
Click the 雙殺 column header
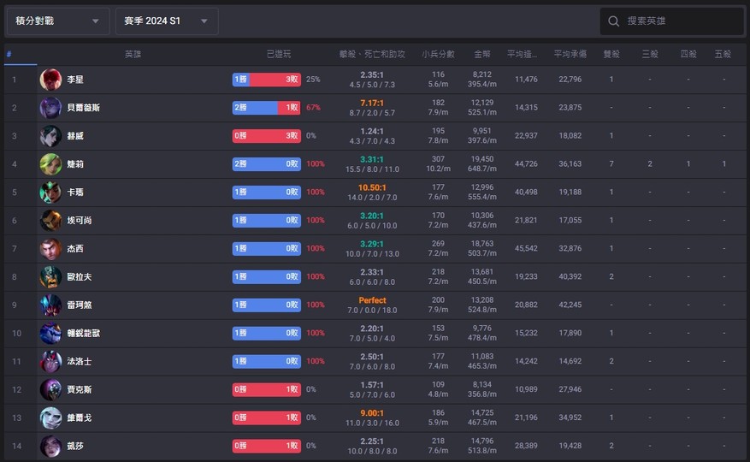(x=611, y=54)
